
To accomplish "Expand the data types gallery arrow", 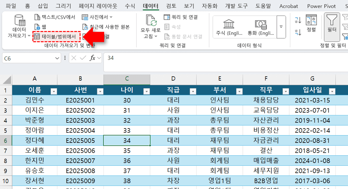I will pyautogui.click(x=281, y=27).
